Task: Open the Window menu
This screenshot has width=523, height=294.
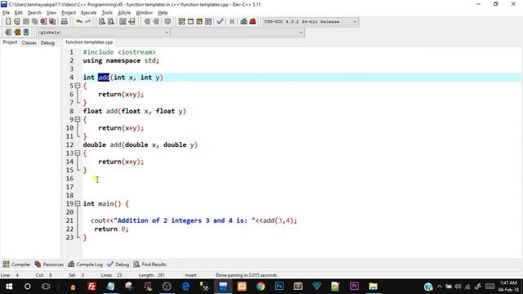Action: [x=144, y=13]
